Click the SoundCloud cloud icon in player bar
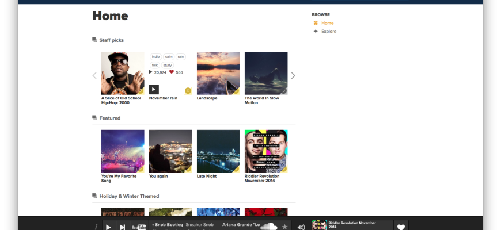501x230 pixels. 269,226
